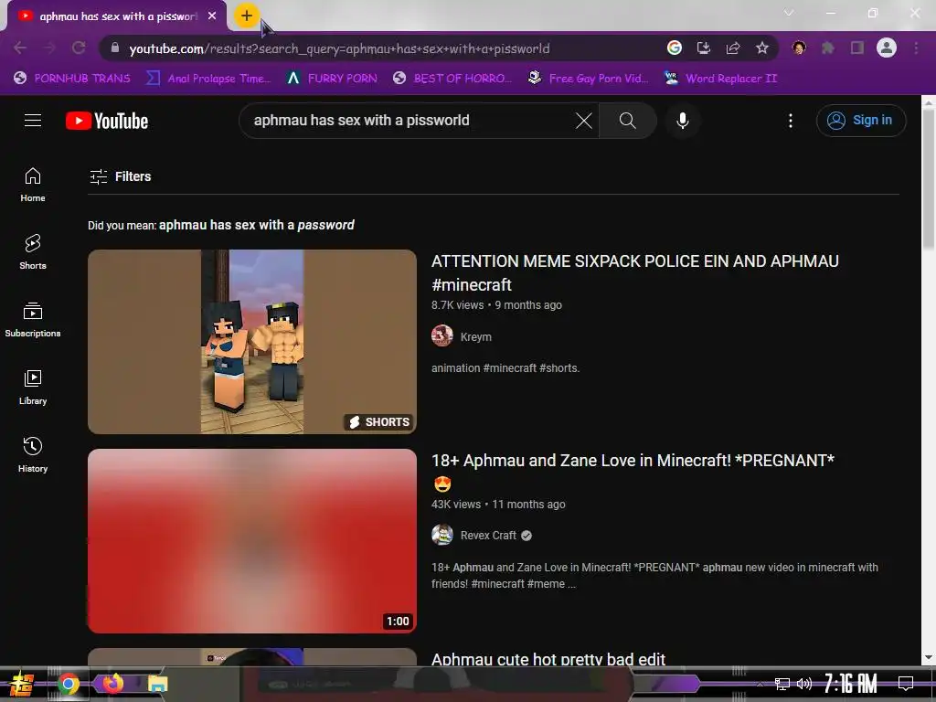This screenshot has height=702, width=936.
Task: Open YouTube settings three-dot menu
Action: coord(791,121)
